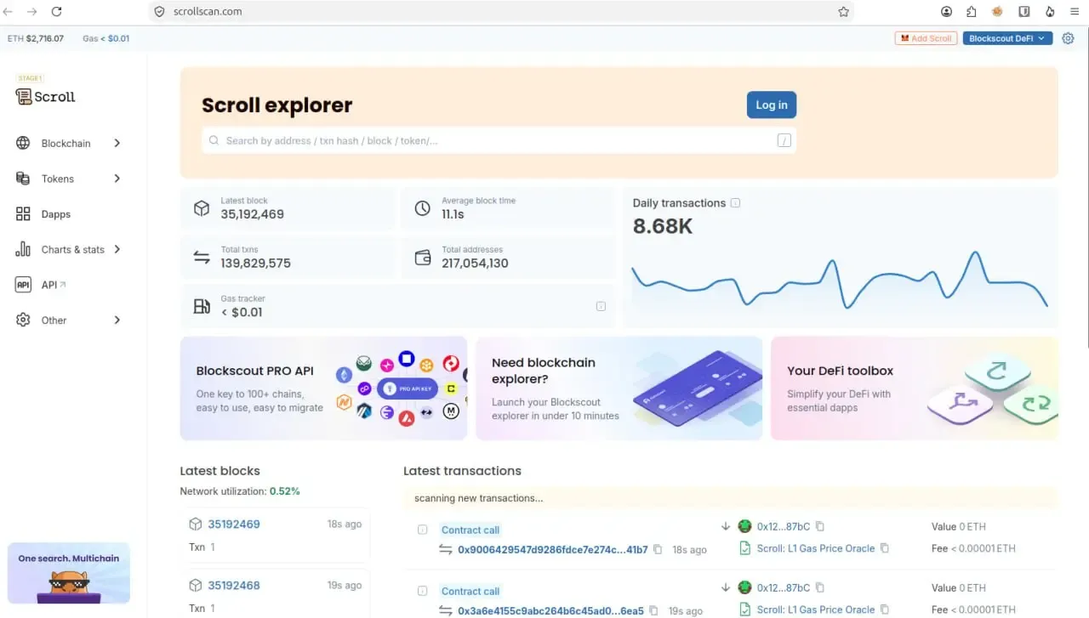The height and width of the screenshot is (618, 1089).
Task: Open the Blockchain menu item
Action: pyautogui.click(x=69, y=143)
